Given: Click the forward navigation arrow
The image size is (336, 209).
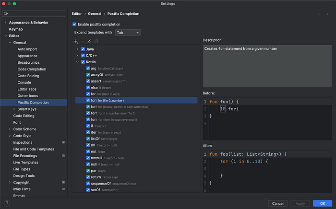Looking at the screenshot, I should point(327,14).
